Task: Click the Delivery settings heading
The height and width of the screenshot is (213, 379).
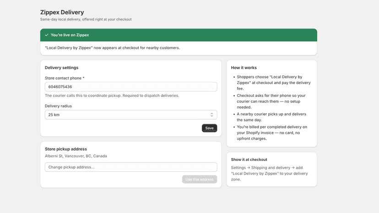Action: pyautogui.click(x=62, y=68)
